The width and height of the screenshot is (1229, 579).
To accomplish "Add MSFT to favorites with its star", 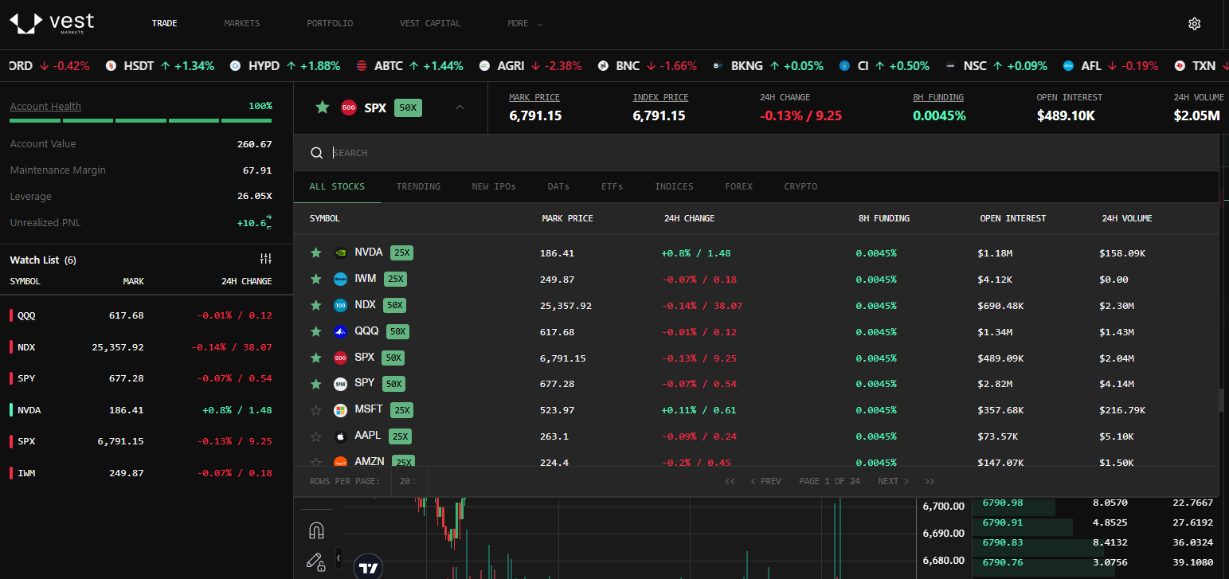I will pyautogui.click(x=316, y=410).
